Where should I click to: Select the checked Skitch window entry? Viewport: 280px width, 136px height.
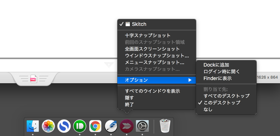(157, 24)
